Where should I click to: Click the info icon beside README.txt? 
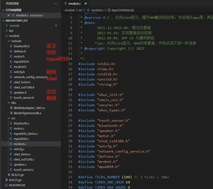coord(6,185)
